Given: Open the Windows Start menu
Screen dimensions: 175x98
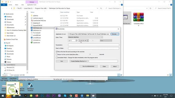Looking at the screenshot, I should tap(3, 96).
